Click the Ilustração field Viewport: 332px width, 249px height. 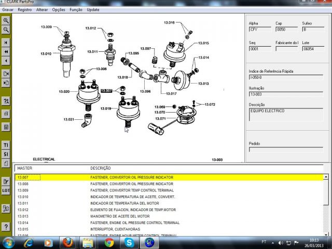pos(286,94)
